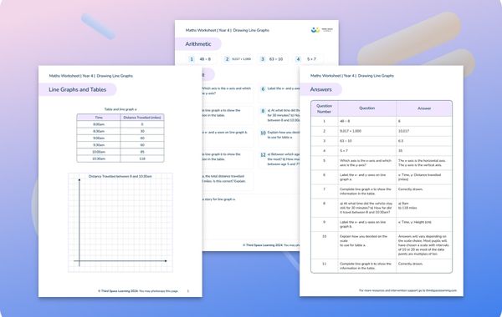Click the distance value 118 beside 10:30am
502x317 pixels.
pos(142,158)
